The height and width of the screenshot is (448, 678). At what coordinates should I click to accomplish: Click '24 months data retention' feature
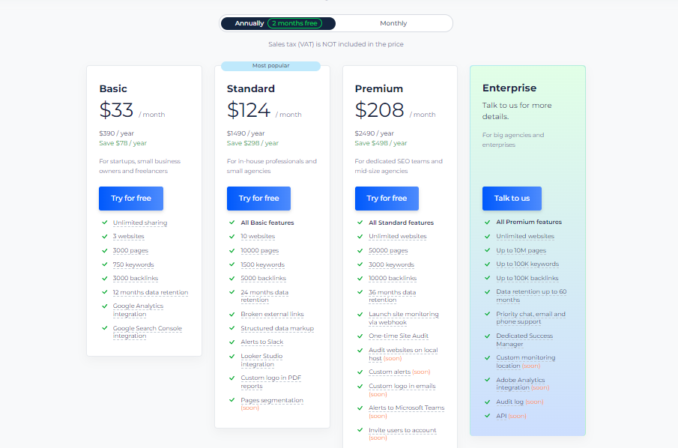[x=264, y=296]
